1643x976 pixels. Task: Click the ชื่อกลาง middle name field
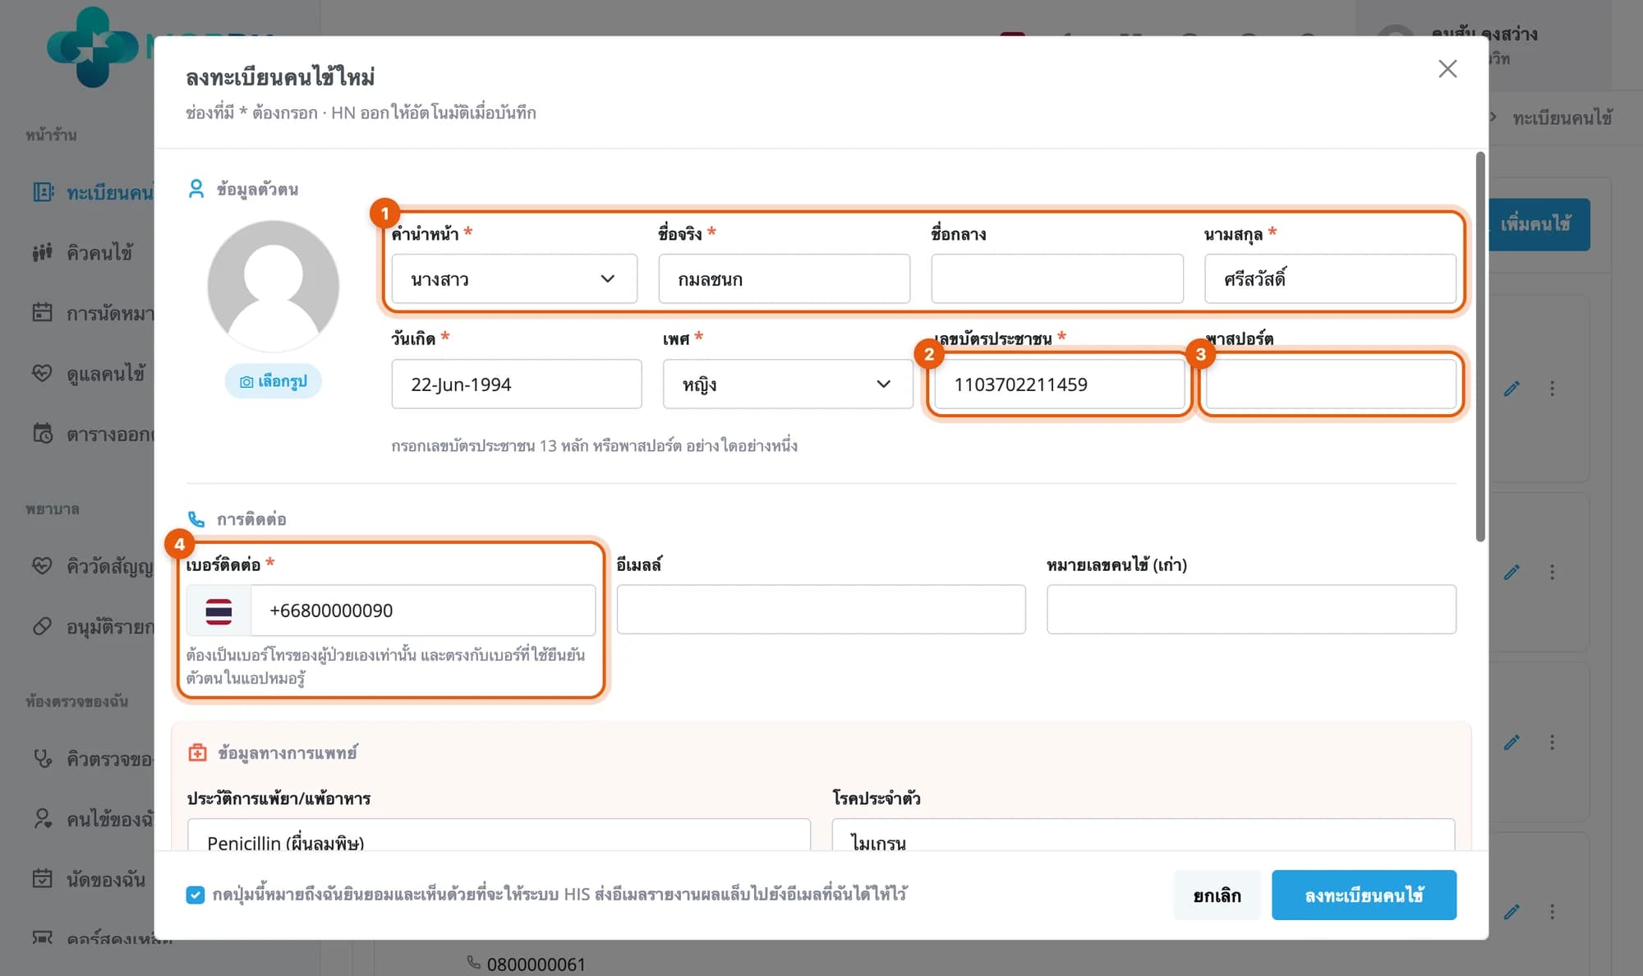pos(1057,279)
